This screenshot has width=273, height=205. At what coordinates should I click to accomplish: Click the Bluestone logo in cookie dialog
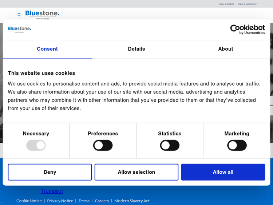point(19,29)
